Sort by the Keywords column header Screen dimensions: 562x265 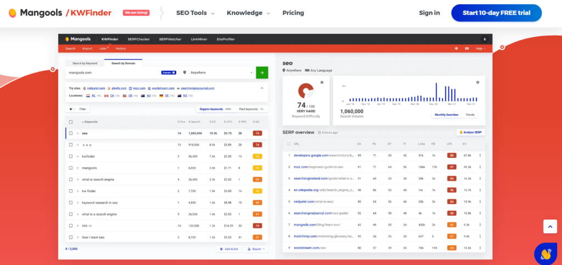pyautogui.click(x=89, y=122)
